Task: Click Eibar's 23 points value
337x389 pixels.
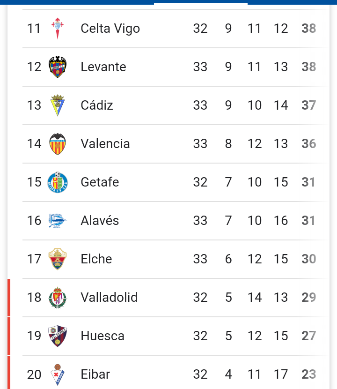Action: [x=309, y=374]
